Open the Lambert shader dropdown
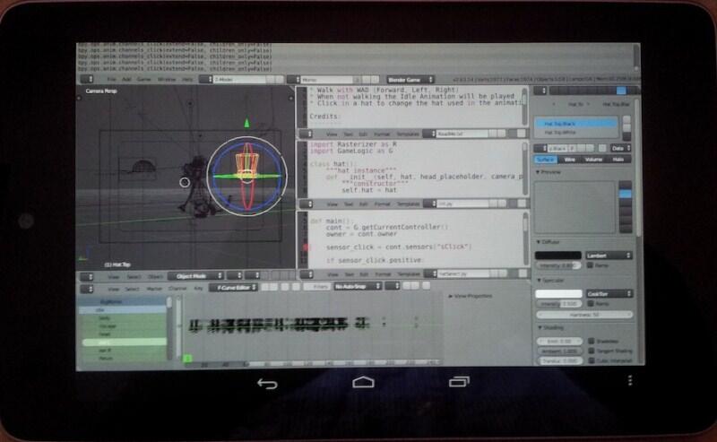The width and height of the screenshot is (717, 442). (609, 256)
